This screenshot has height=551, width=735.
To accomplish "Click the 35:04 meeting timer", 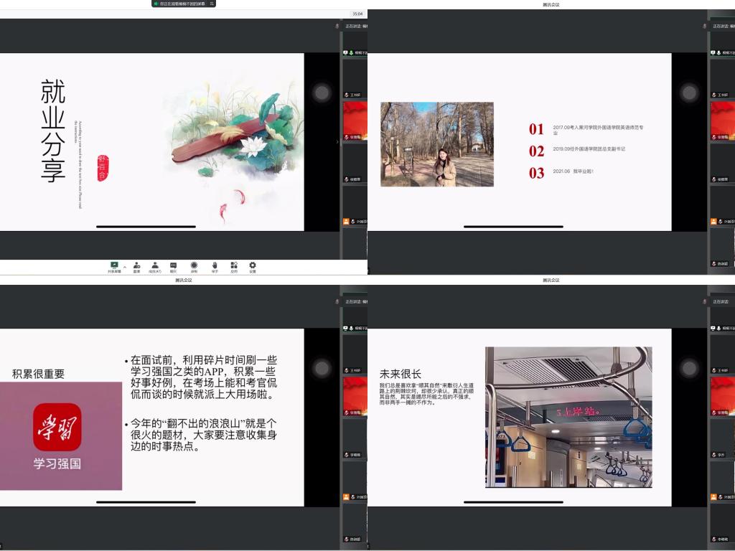I will (357, 14).
